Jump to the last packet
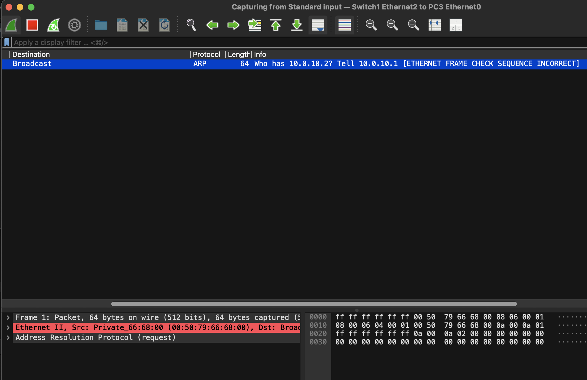This screenshot has height=380, width=587. tap(297, 25)
